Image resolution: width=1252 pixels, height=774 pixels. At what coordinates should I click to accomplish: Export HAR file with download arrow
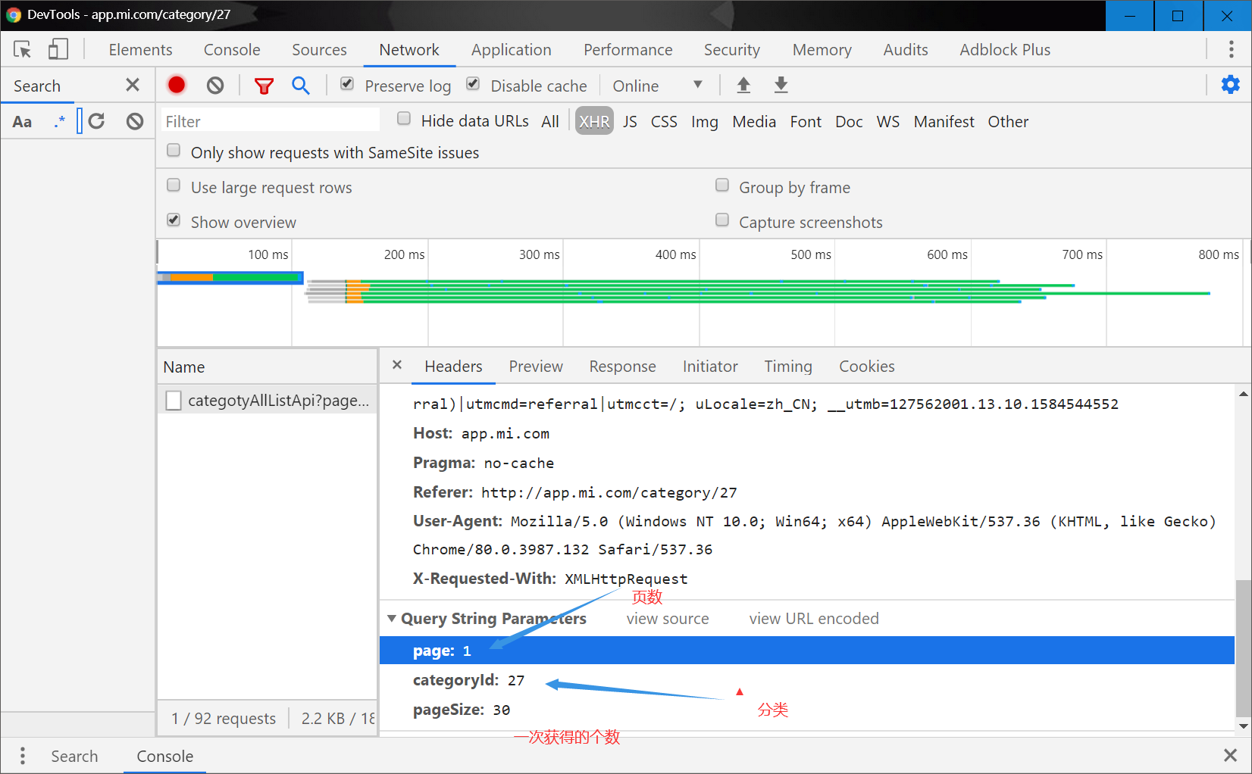781,86
